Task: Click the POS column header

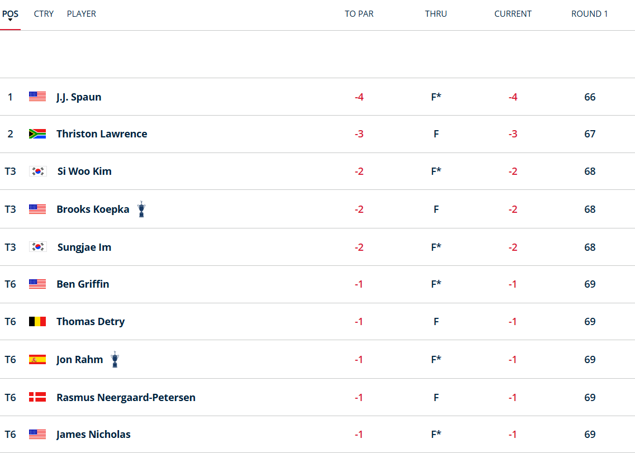Action: [10, 13]
